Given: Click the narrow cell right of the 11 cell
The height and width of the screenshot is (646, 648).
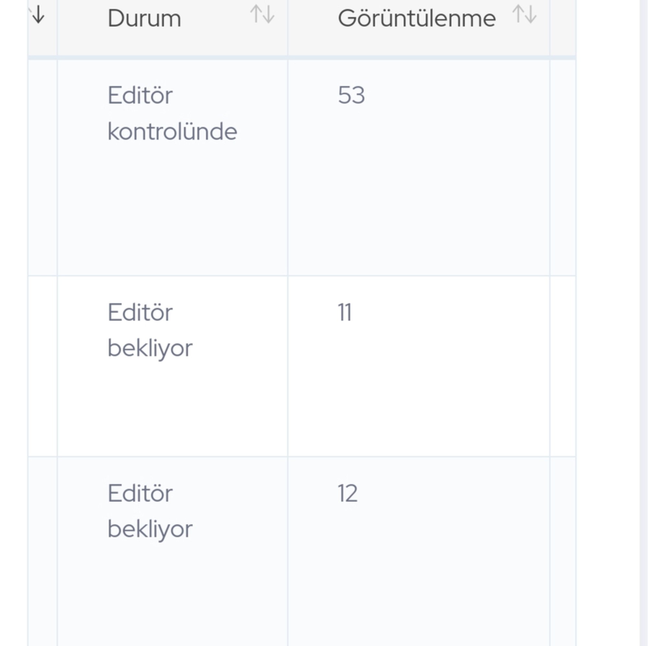Looking at the screenshot, I should [x=563, y=366].
